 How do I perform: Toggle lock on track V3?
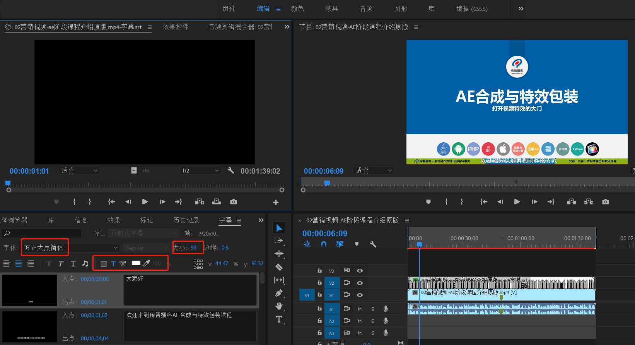(319, 270)
